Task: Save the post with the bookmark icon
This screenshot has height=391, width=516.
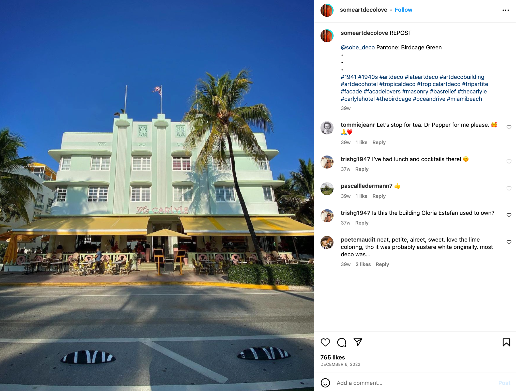Action: click(x=506, y=342)
